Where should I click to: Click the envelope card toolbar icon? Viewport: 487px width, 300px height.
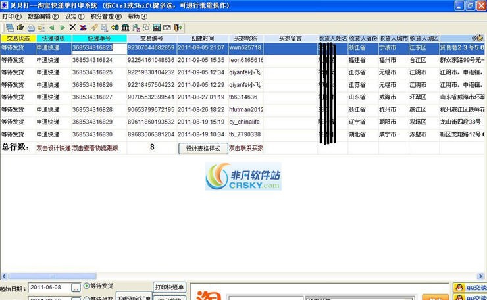click(167, 28)
